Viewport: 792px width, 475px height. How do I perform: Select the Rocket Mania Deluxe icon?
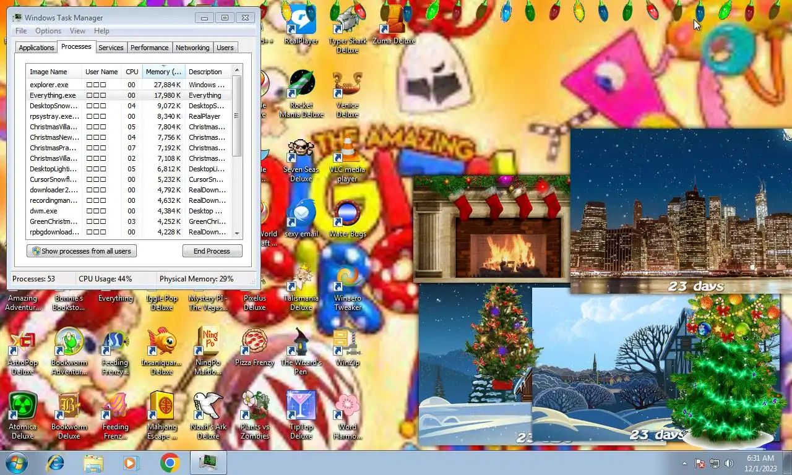301,93
